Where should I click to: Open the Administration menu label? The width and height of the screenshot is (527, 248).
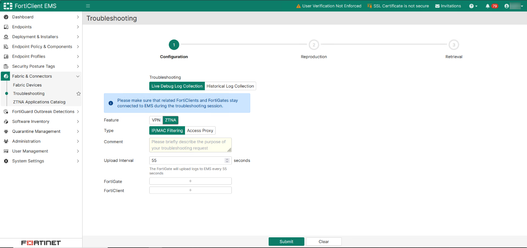26,141
